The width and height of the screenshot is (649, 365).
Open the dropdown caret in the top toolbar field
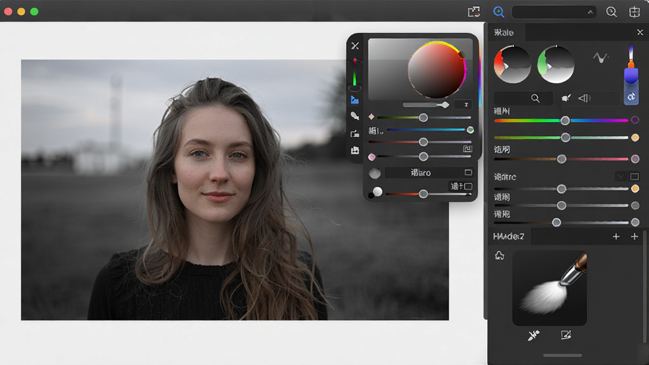point(590,12)
